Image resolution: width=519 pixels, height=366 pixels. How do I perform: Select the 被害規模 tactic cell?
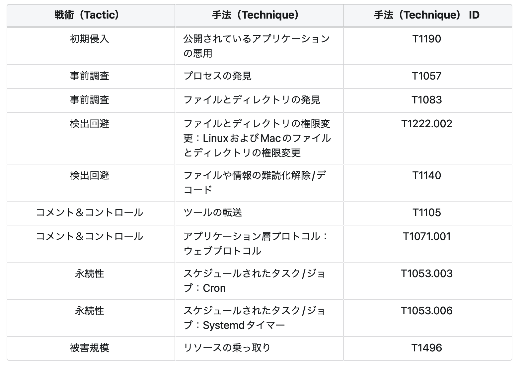[90, 348]
